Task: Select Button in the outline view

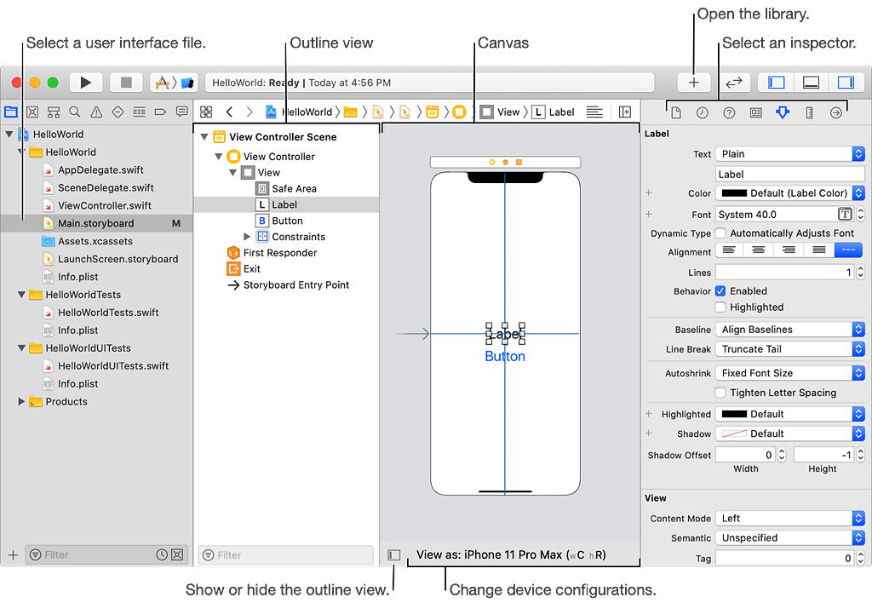Action: click(x=287, y=221)
